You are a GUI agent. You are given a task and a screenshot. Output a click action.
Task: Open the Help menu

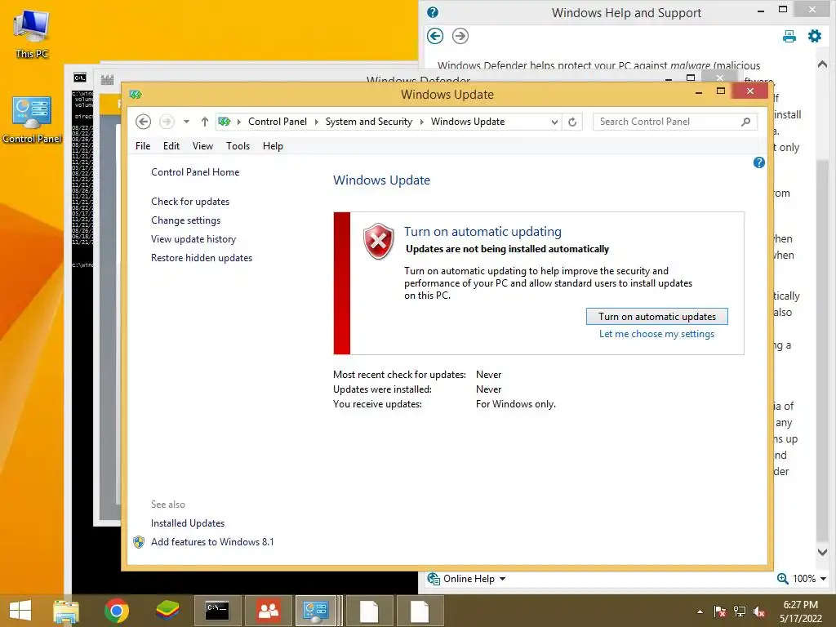(273, 146)
